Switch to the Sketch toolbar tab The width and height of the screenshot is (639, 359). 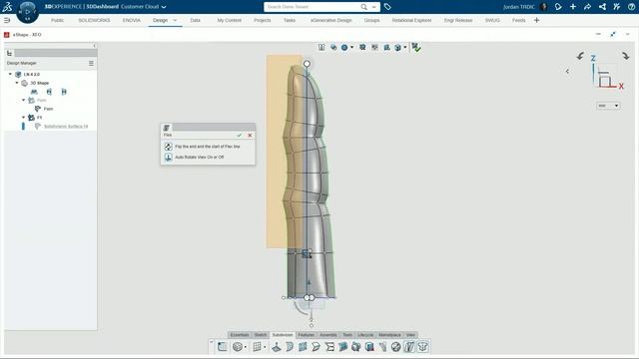pyautogui.click(x=261, y=335)
